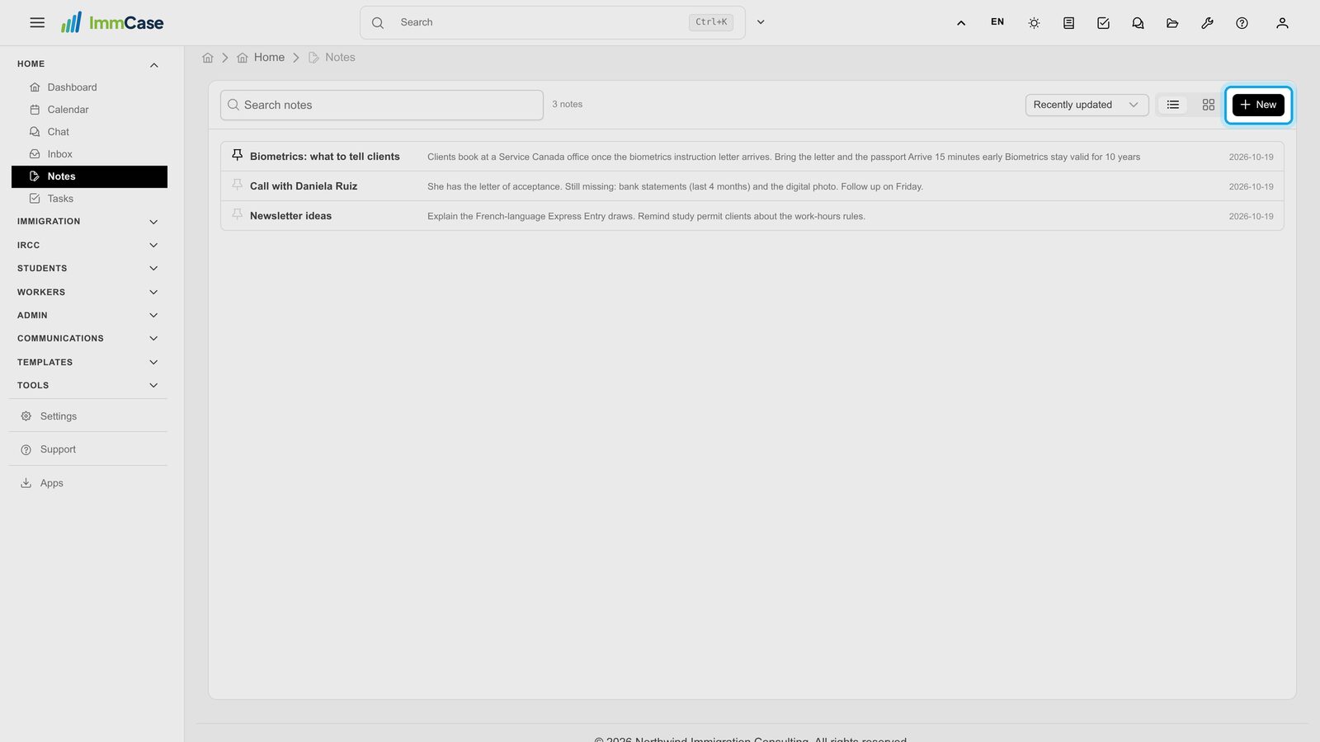Viewport: 1320px width, 742px height.
Task: Go to the Home breadcrumb link
Action: click(x=261, y=58)
